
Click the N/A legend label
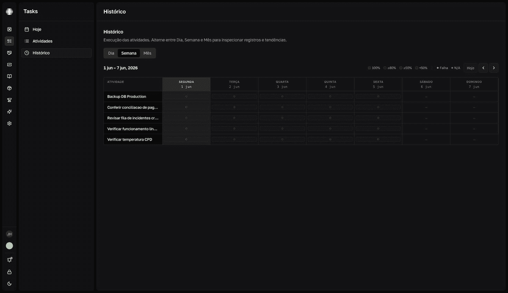point(457,68)
